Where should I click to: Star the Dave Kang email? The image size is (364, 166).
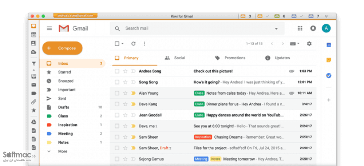point(125,104)
